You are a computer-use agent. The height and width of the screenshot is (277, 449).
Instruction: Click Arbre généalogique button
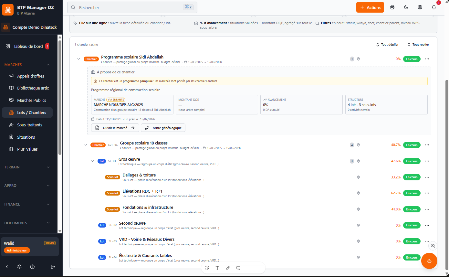click(163, 128)
